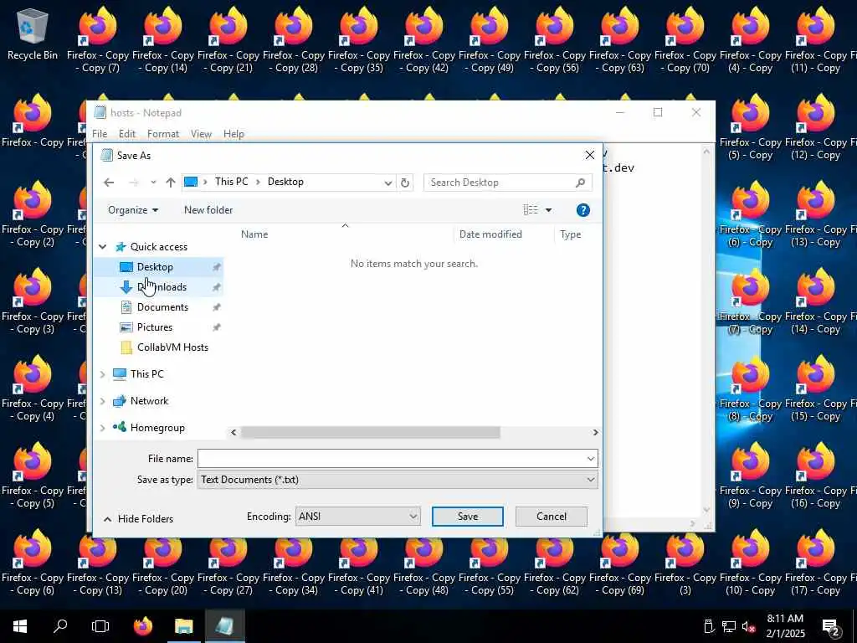The image size is (857, 643).
Task: Select Pictures in Quick access
Action: click(159, 327)
